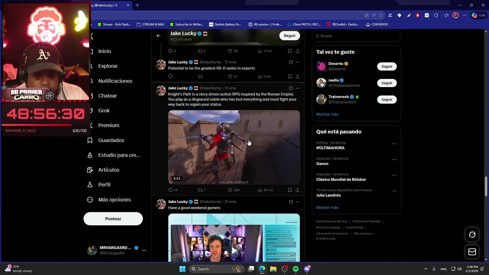Open more options on the 'Potential to be' tweet

297,62
